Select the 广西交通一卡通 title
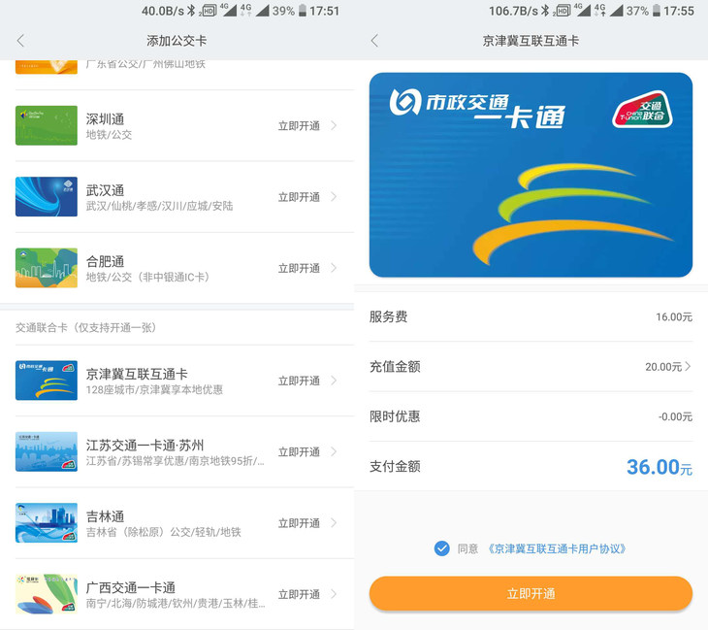The width and height of the screenshot is (708, 630). tap(131, 587)
